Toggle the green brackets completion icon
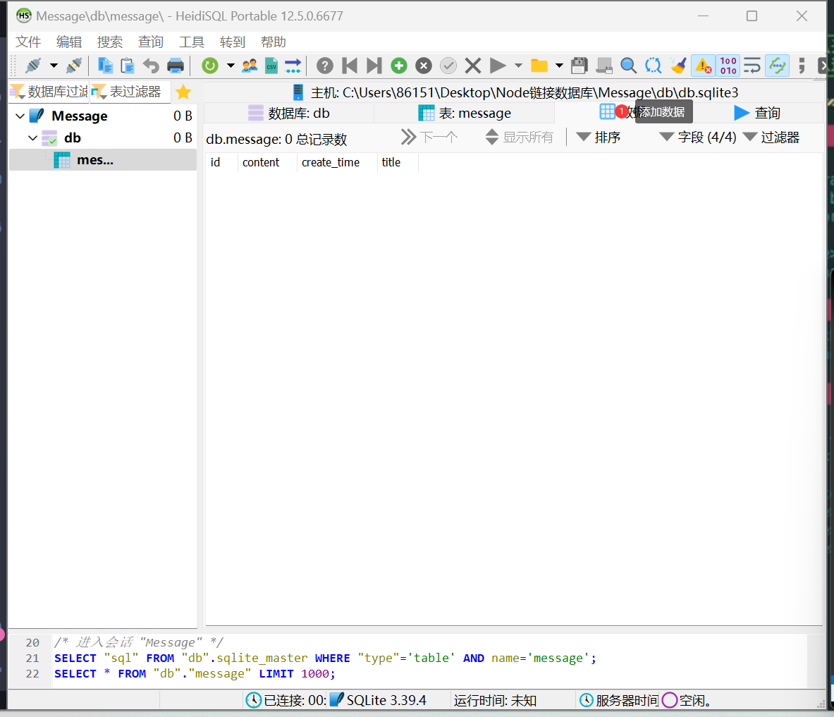 click(777, 66)
